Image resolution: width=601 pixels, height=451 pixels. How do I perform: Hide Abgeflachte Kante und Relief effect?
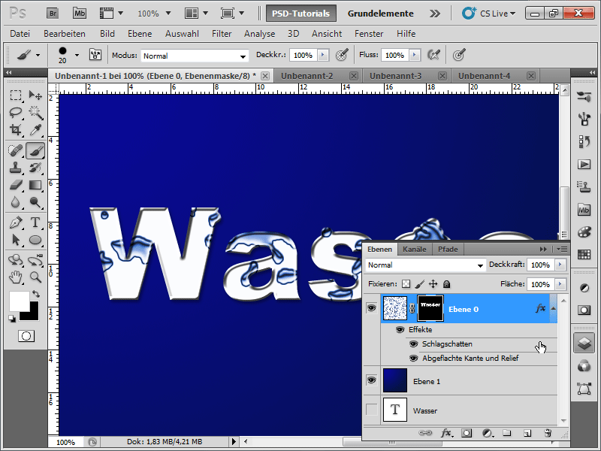(x=413, y=359)
